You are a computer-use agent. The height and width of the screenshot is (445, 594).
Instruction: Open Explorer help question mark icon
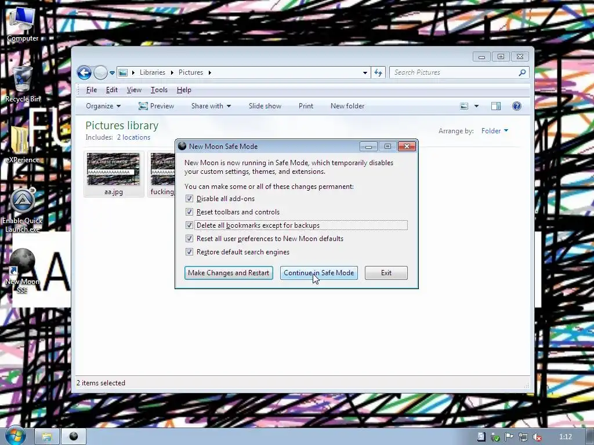(517, 106)
